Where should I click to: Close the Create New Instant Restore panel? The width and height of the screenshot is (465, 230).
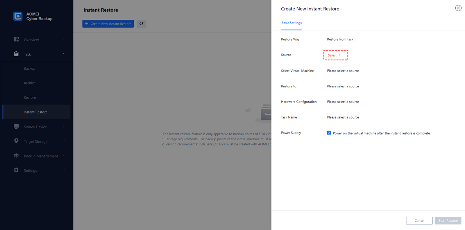[x=458, y=8]
